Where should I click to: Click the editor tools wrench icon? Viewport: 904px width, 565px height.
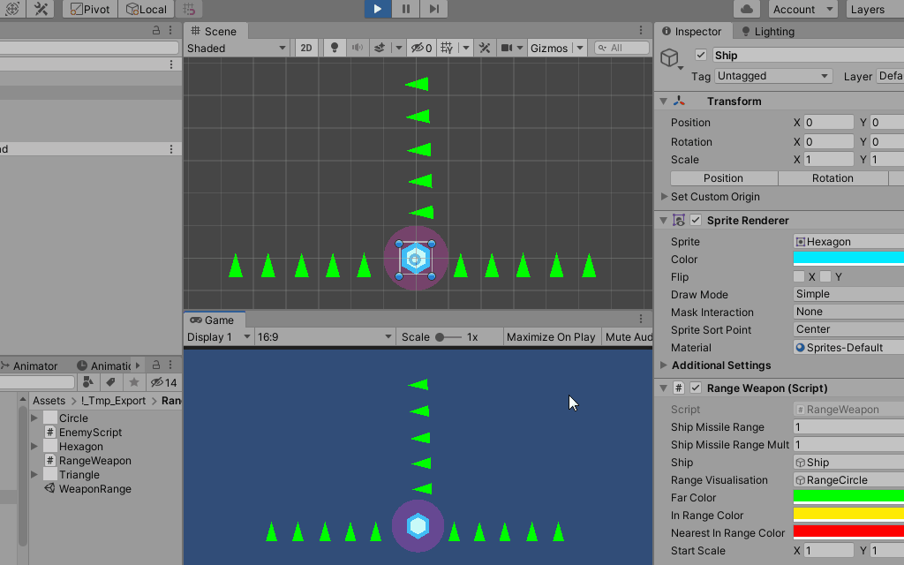point(41,9)
